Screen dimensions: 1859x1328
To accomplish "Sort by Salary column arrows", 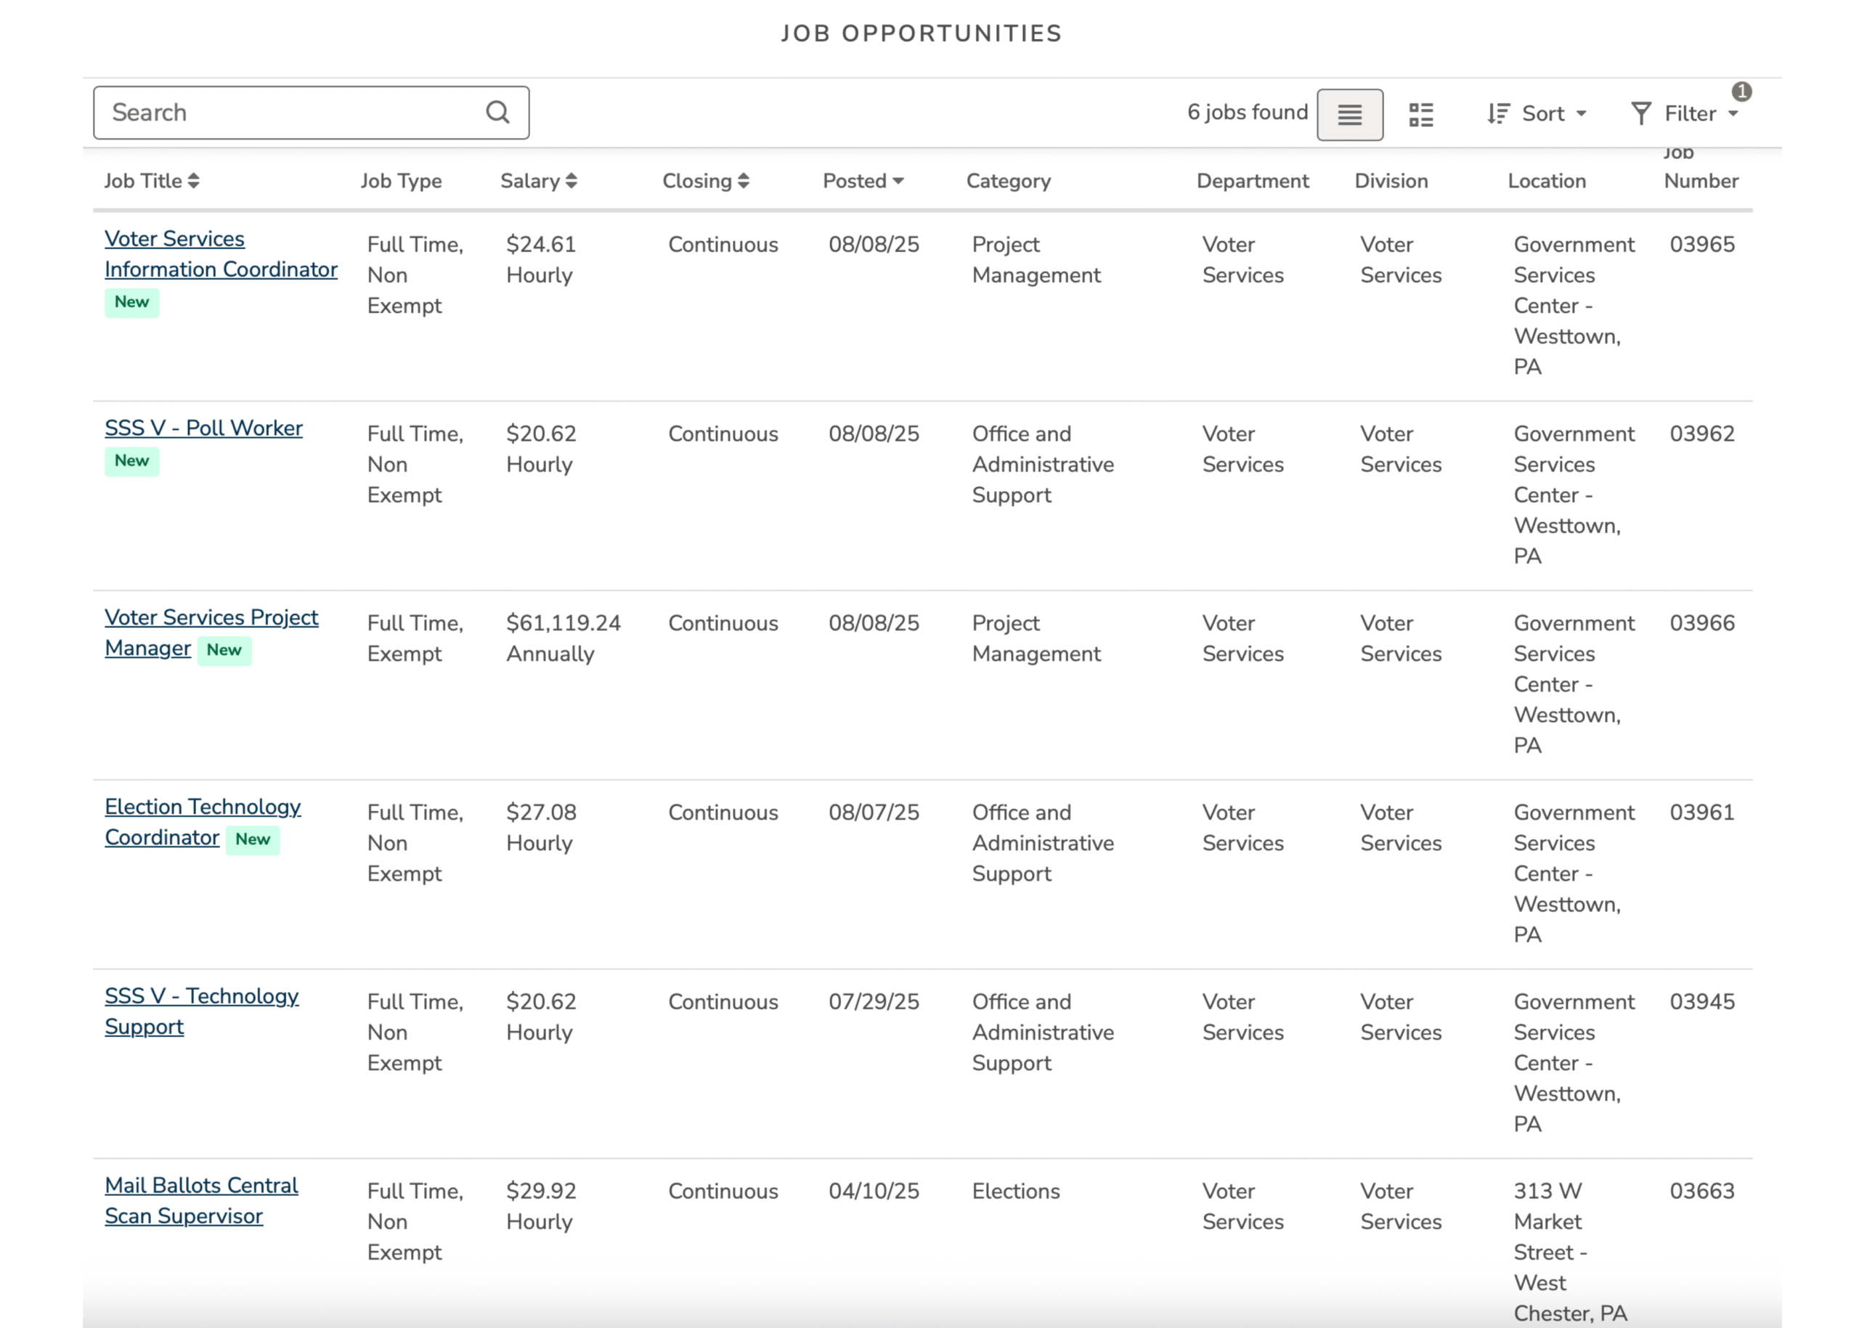I will coord(571,181).
